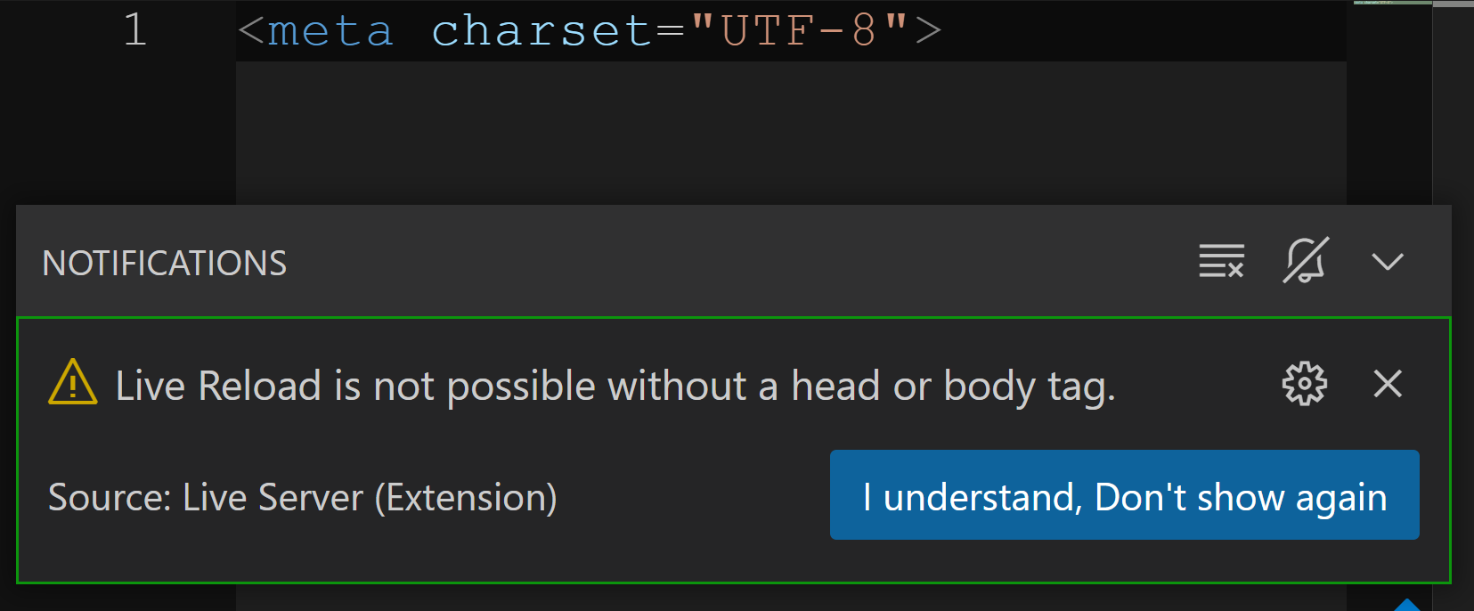Click the empty editor area below line 1
The height and width of the screenshot is (611, 1474).
tap(791, 134)
